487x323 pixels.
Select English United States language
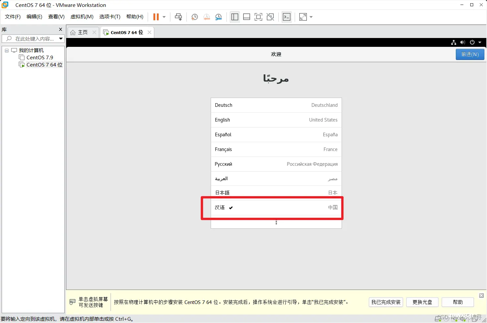(276, 120)
